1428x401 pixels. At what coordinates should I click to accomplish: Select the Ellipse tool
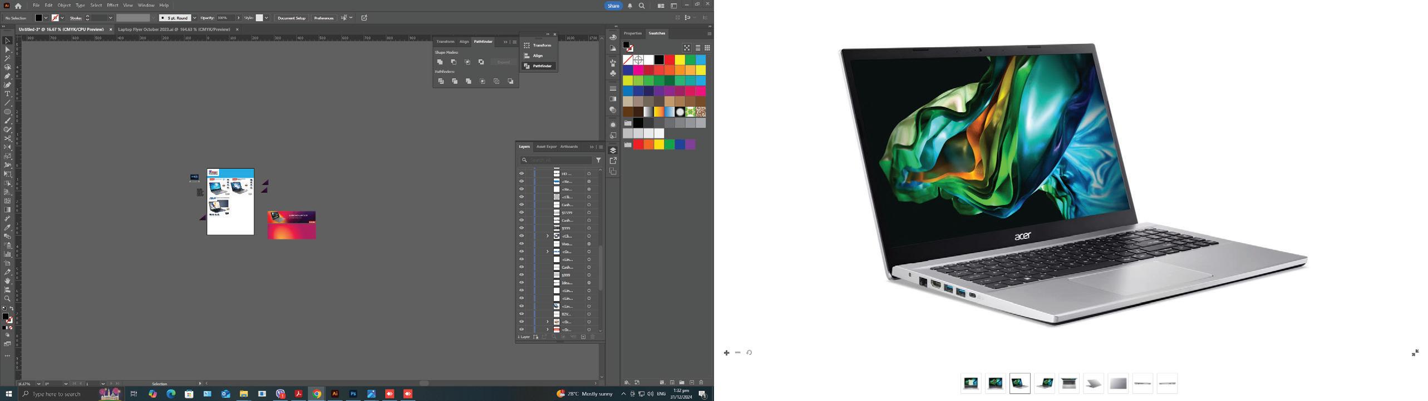click(x=7, y=112)
